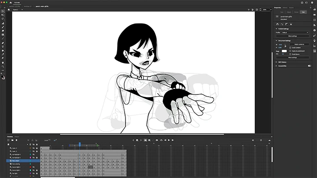Screen dimensions: 317x178
Task: Step back one frame
Action: (x=165, y=140)
